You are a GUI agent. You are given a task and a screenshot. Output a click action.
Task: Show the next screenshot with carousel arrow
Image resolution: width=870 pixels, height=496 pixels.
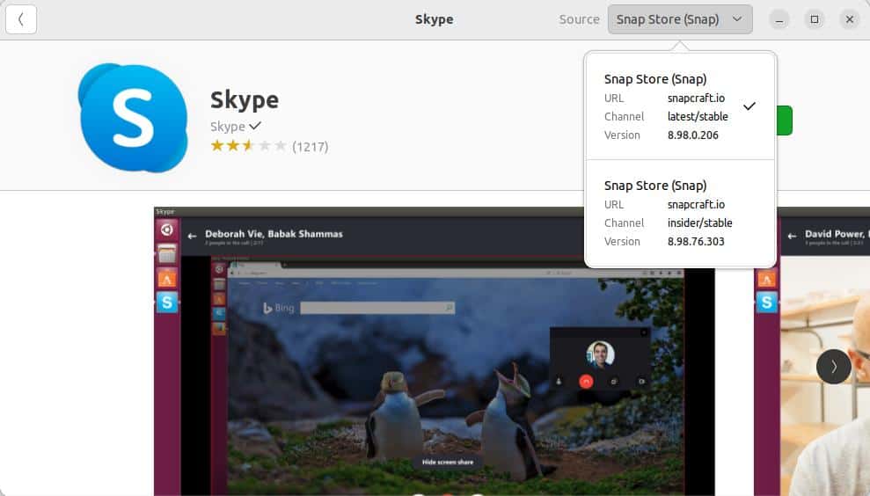pos(833,367)
